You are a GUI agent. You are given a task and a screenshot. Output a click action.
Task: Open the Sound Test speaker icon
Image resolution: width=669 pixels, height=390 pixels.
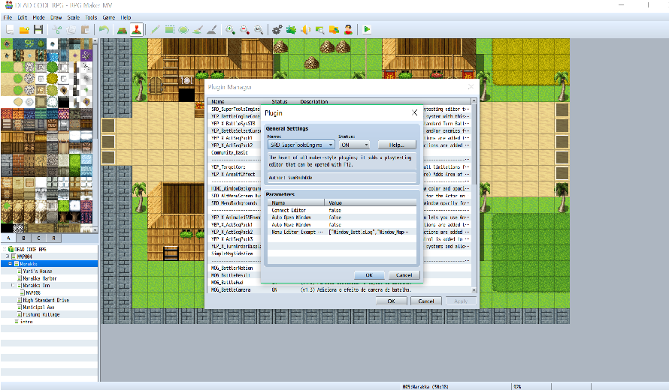click(305, 29)
